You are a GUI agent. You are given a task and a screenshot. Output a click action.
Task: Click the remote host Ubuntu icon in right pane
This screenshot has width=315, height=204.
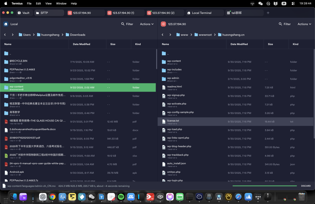(x=163, y=24)
